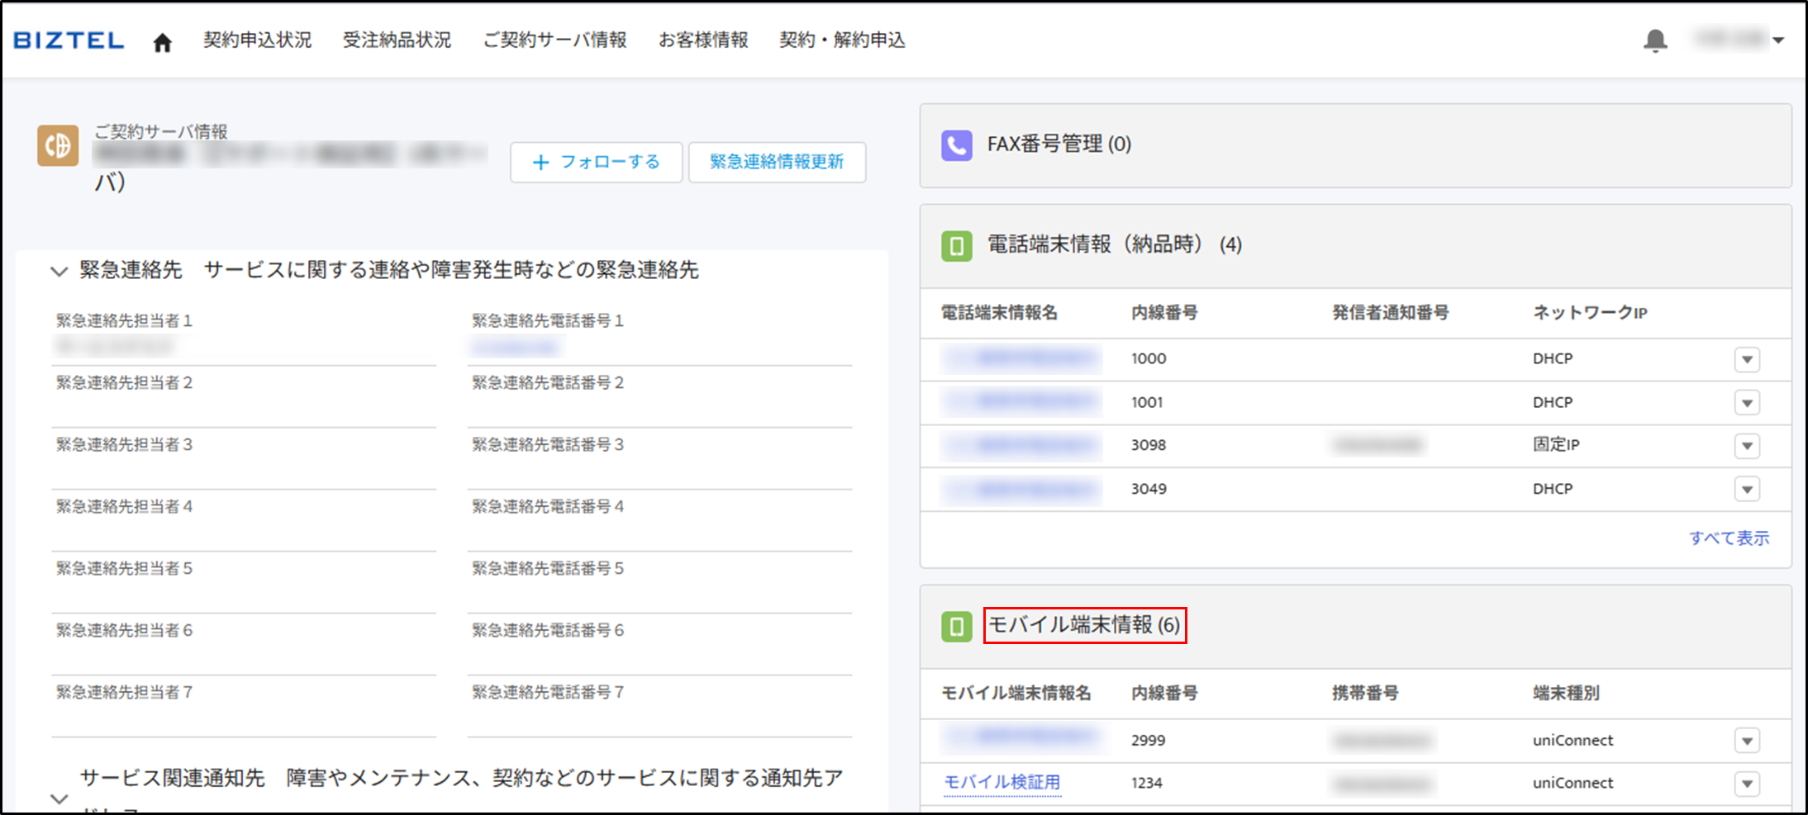Open row actions dropdown for extension 1000
Screen dimensions: 1808x815
[1746, 359]
